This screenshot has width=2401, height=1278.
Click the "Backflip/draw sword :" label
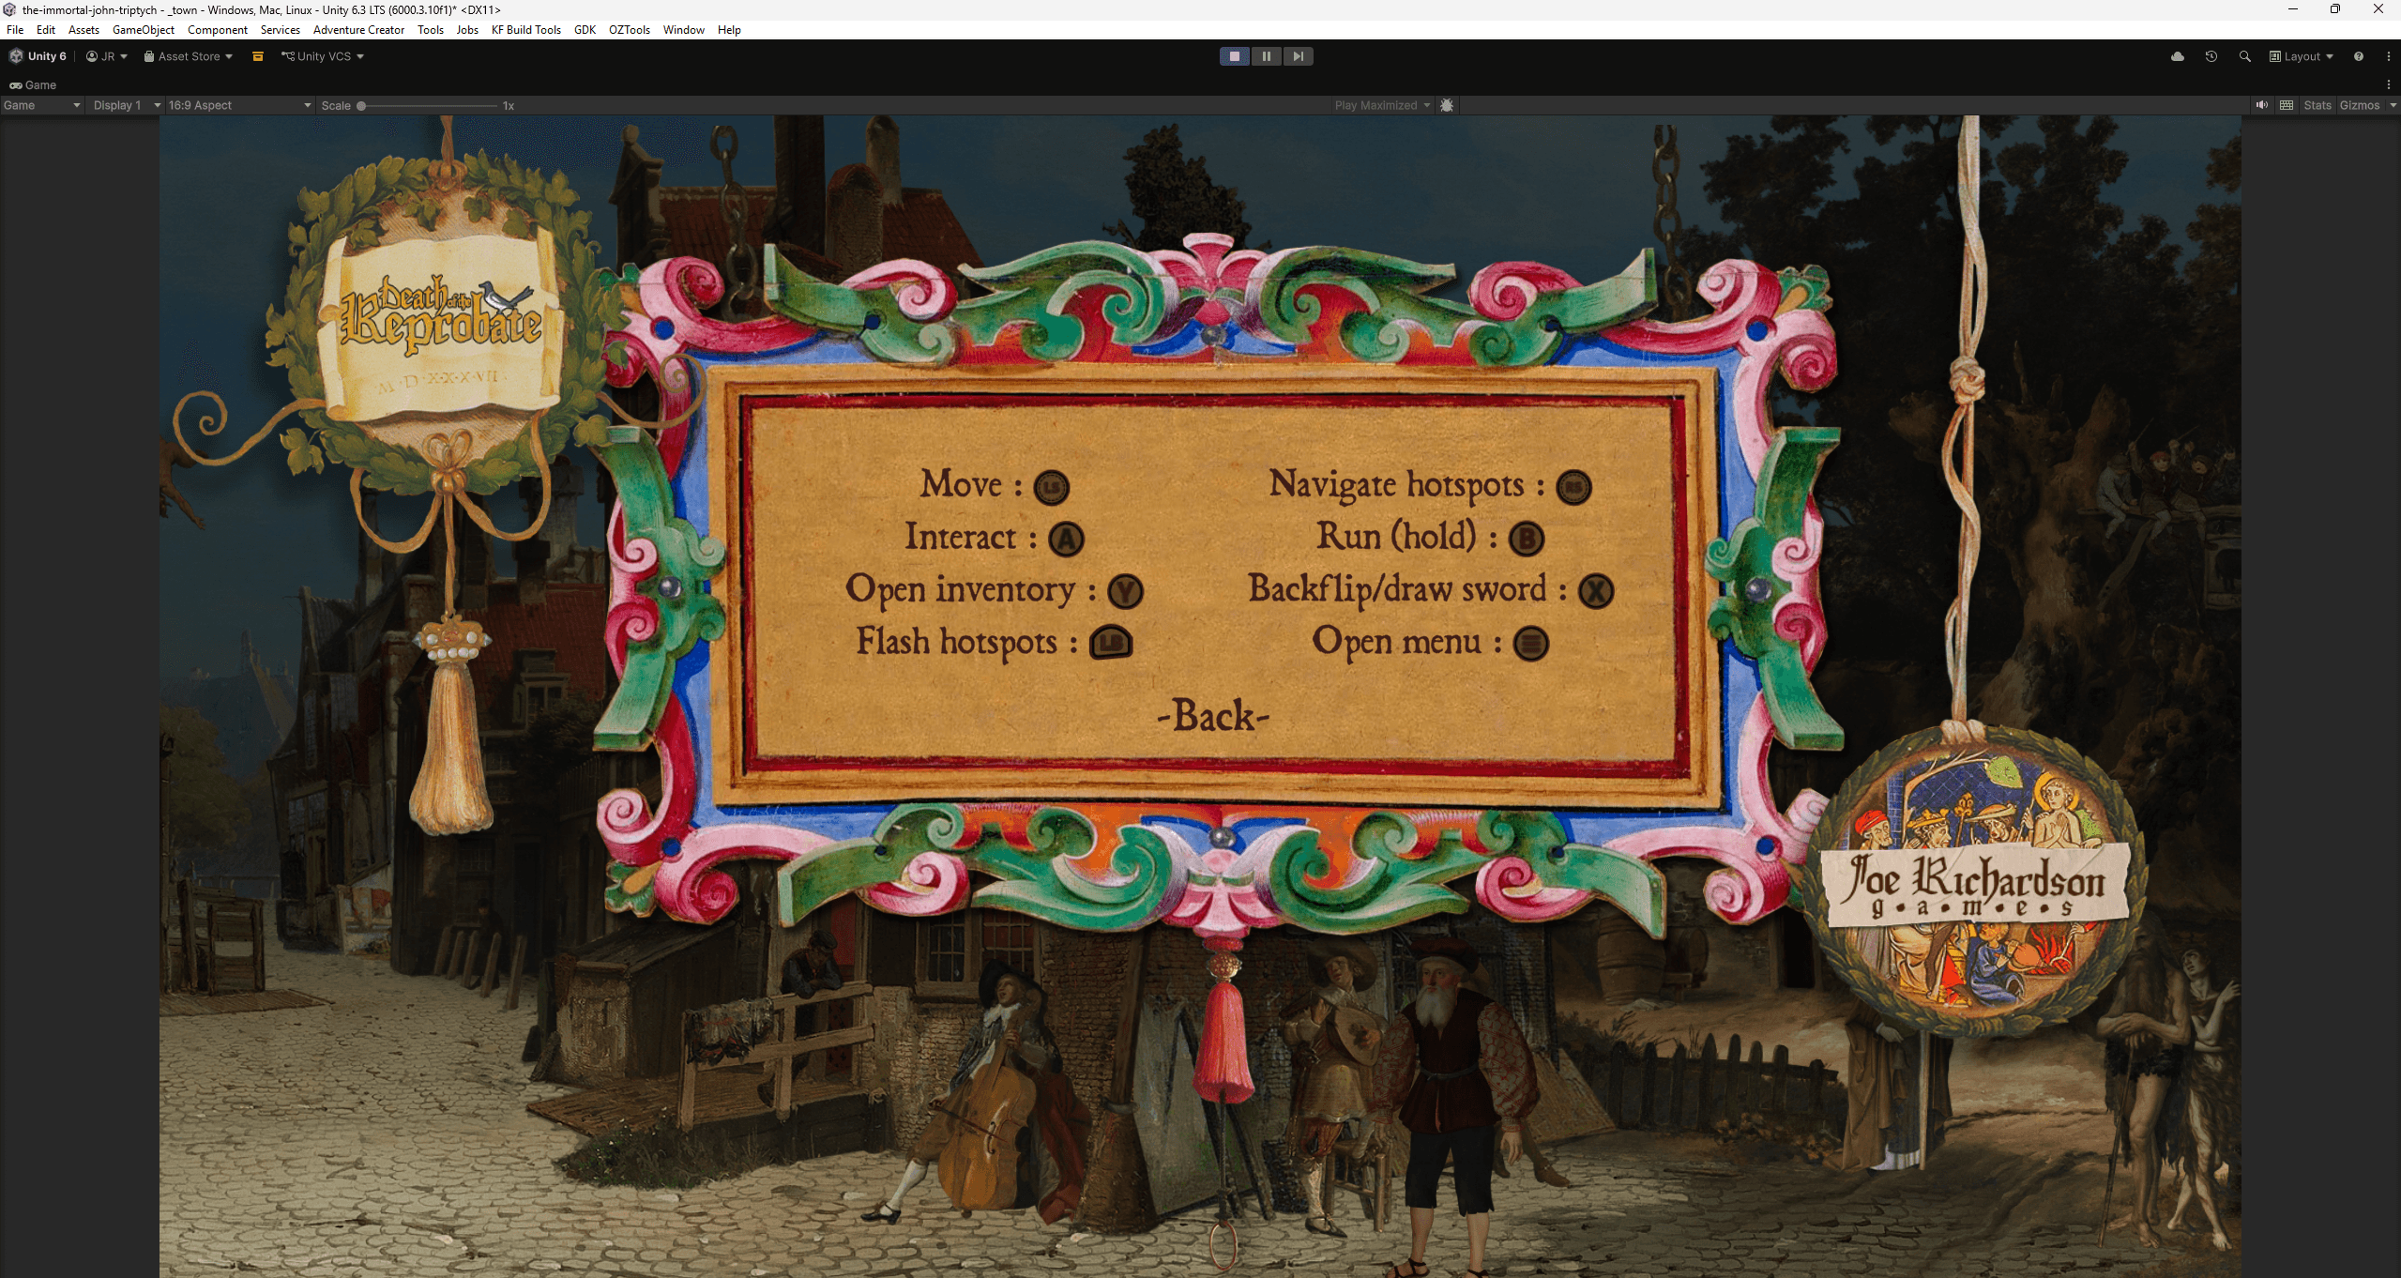click(x=1406, y=590)
